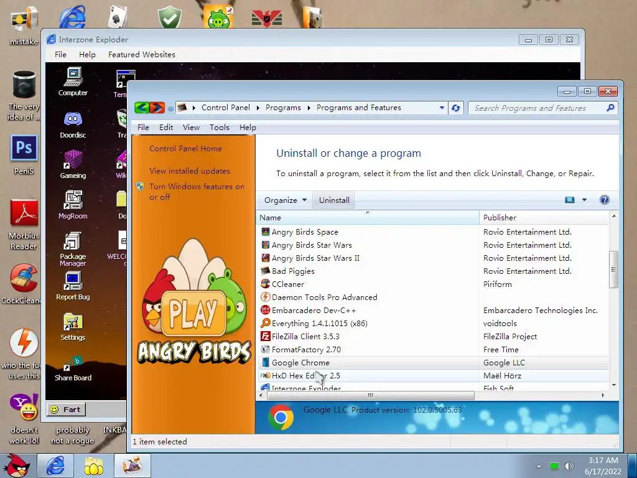Open the Package Manager icon in Interzone Exploder
Image resolution: width=637 pixels, height=478 pixels.
tap(73, 249)
